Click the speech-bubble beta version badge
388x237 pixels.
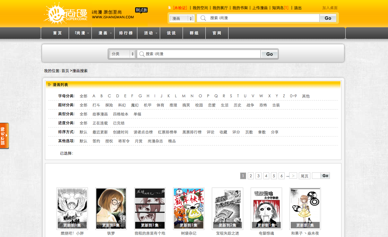tap(141, 10)
